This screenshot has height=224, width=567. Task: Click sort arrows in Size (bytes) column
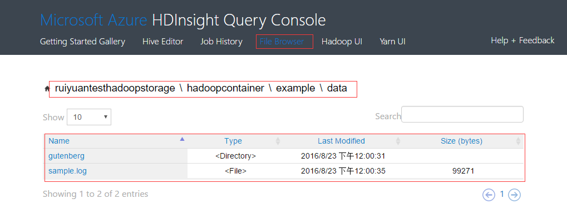pyautogui.click(x=518, y=141)
